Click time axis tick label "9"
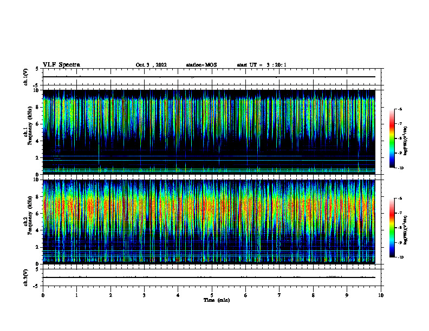The height and width of the screenshot is (331, 429). tap(347, 295)
